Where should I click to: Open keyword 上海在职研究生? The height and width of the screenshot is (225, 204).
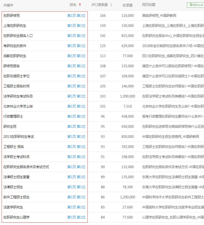coord(15,26)
